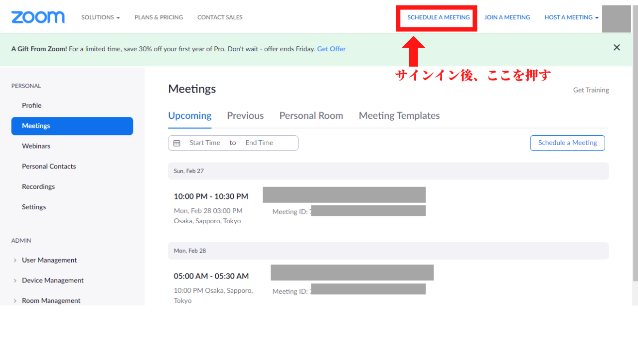Click the Get Offer link
This screenshot has height=358, width=638.
coord(331,49)
